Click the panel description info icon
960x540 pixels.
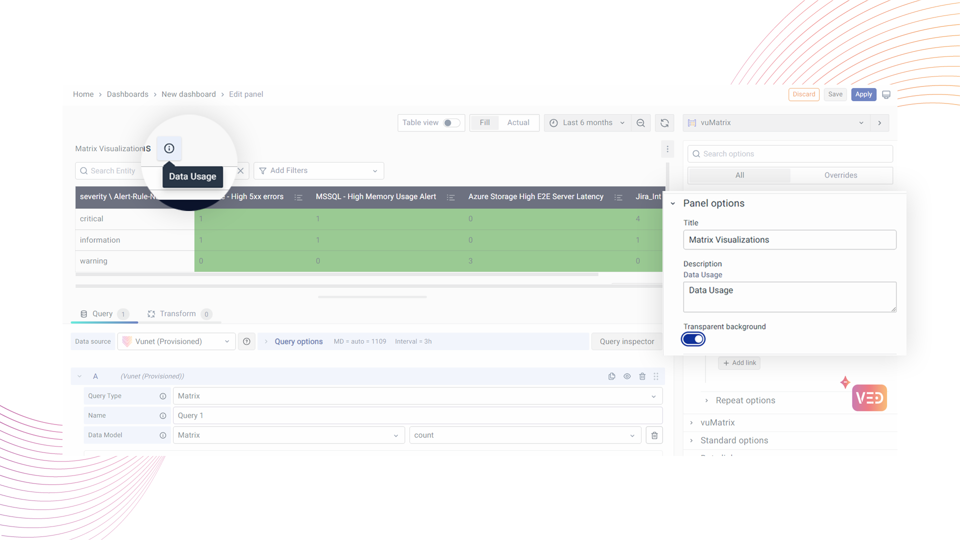169,148
